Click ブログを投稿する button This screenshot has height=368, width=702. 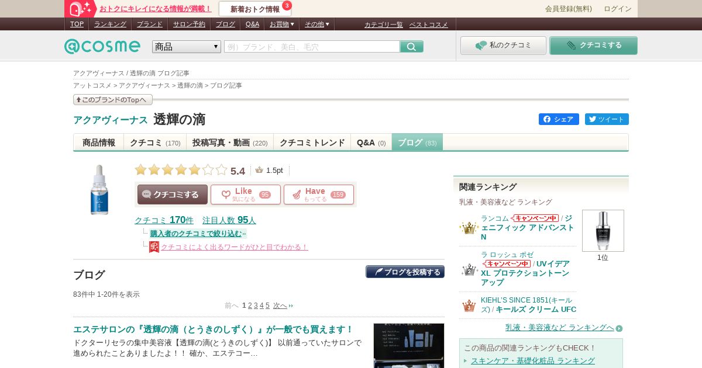(x=405, y=272)
